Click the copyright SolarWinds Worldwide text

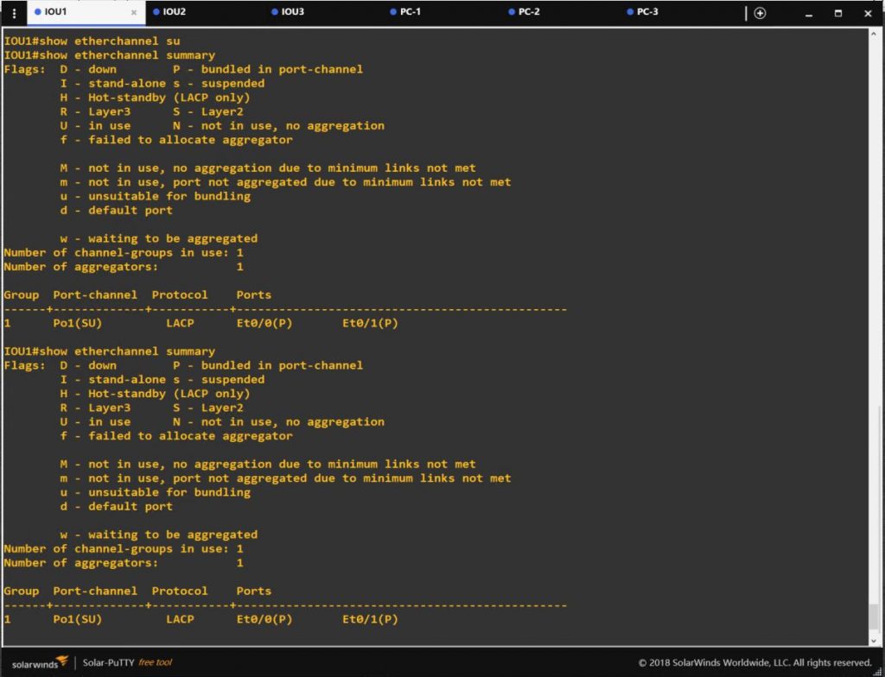pyautogui.click(x=755, y=663)
